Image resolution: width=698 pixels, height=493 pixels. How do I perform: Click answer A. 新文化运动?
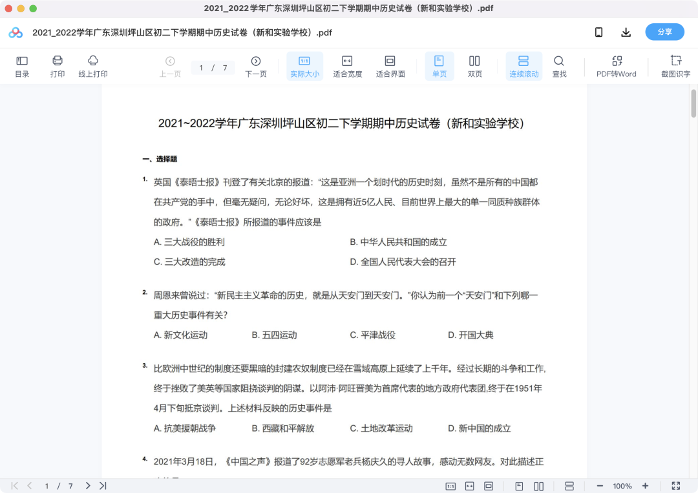tap(180, 335)
